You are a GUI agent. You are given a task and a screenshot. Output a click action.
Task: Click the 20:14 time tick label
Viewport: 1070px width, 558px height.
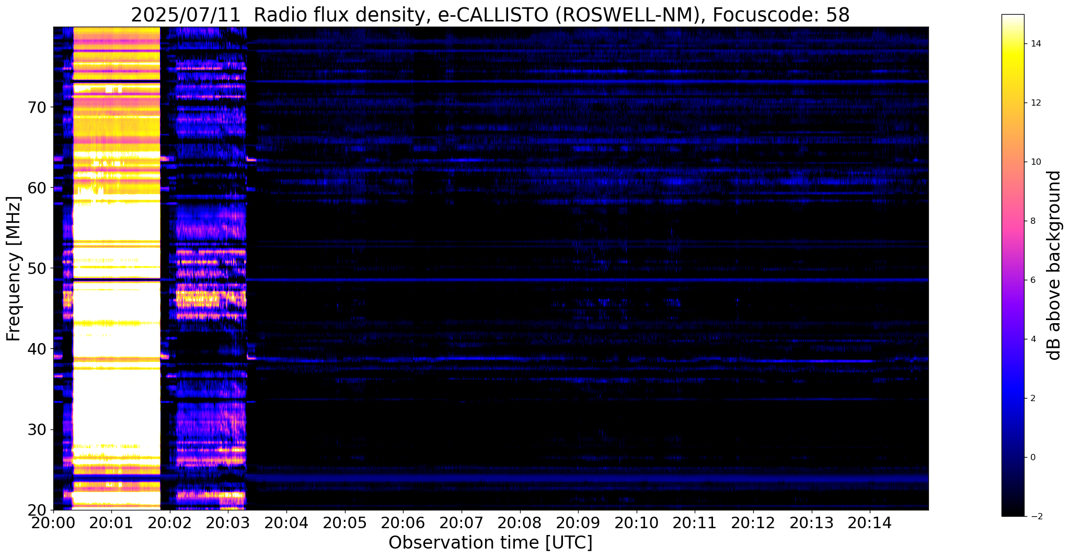(870, 523)
